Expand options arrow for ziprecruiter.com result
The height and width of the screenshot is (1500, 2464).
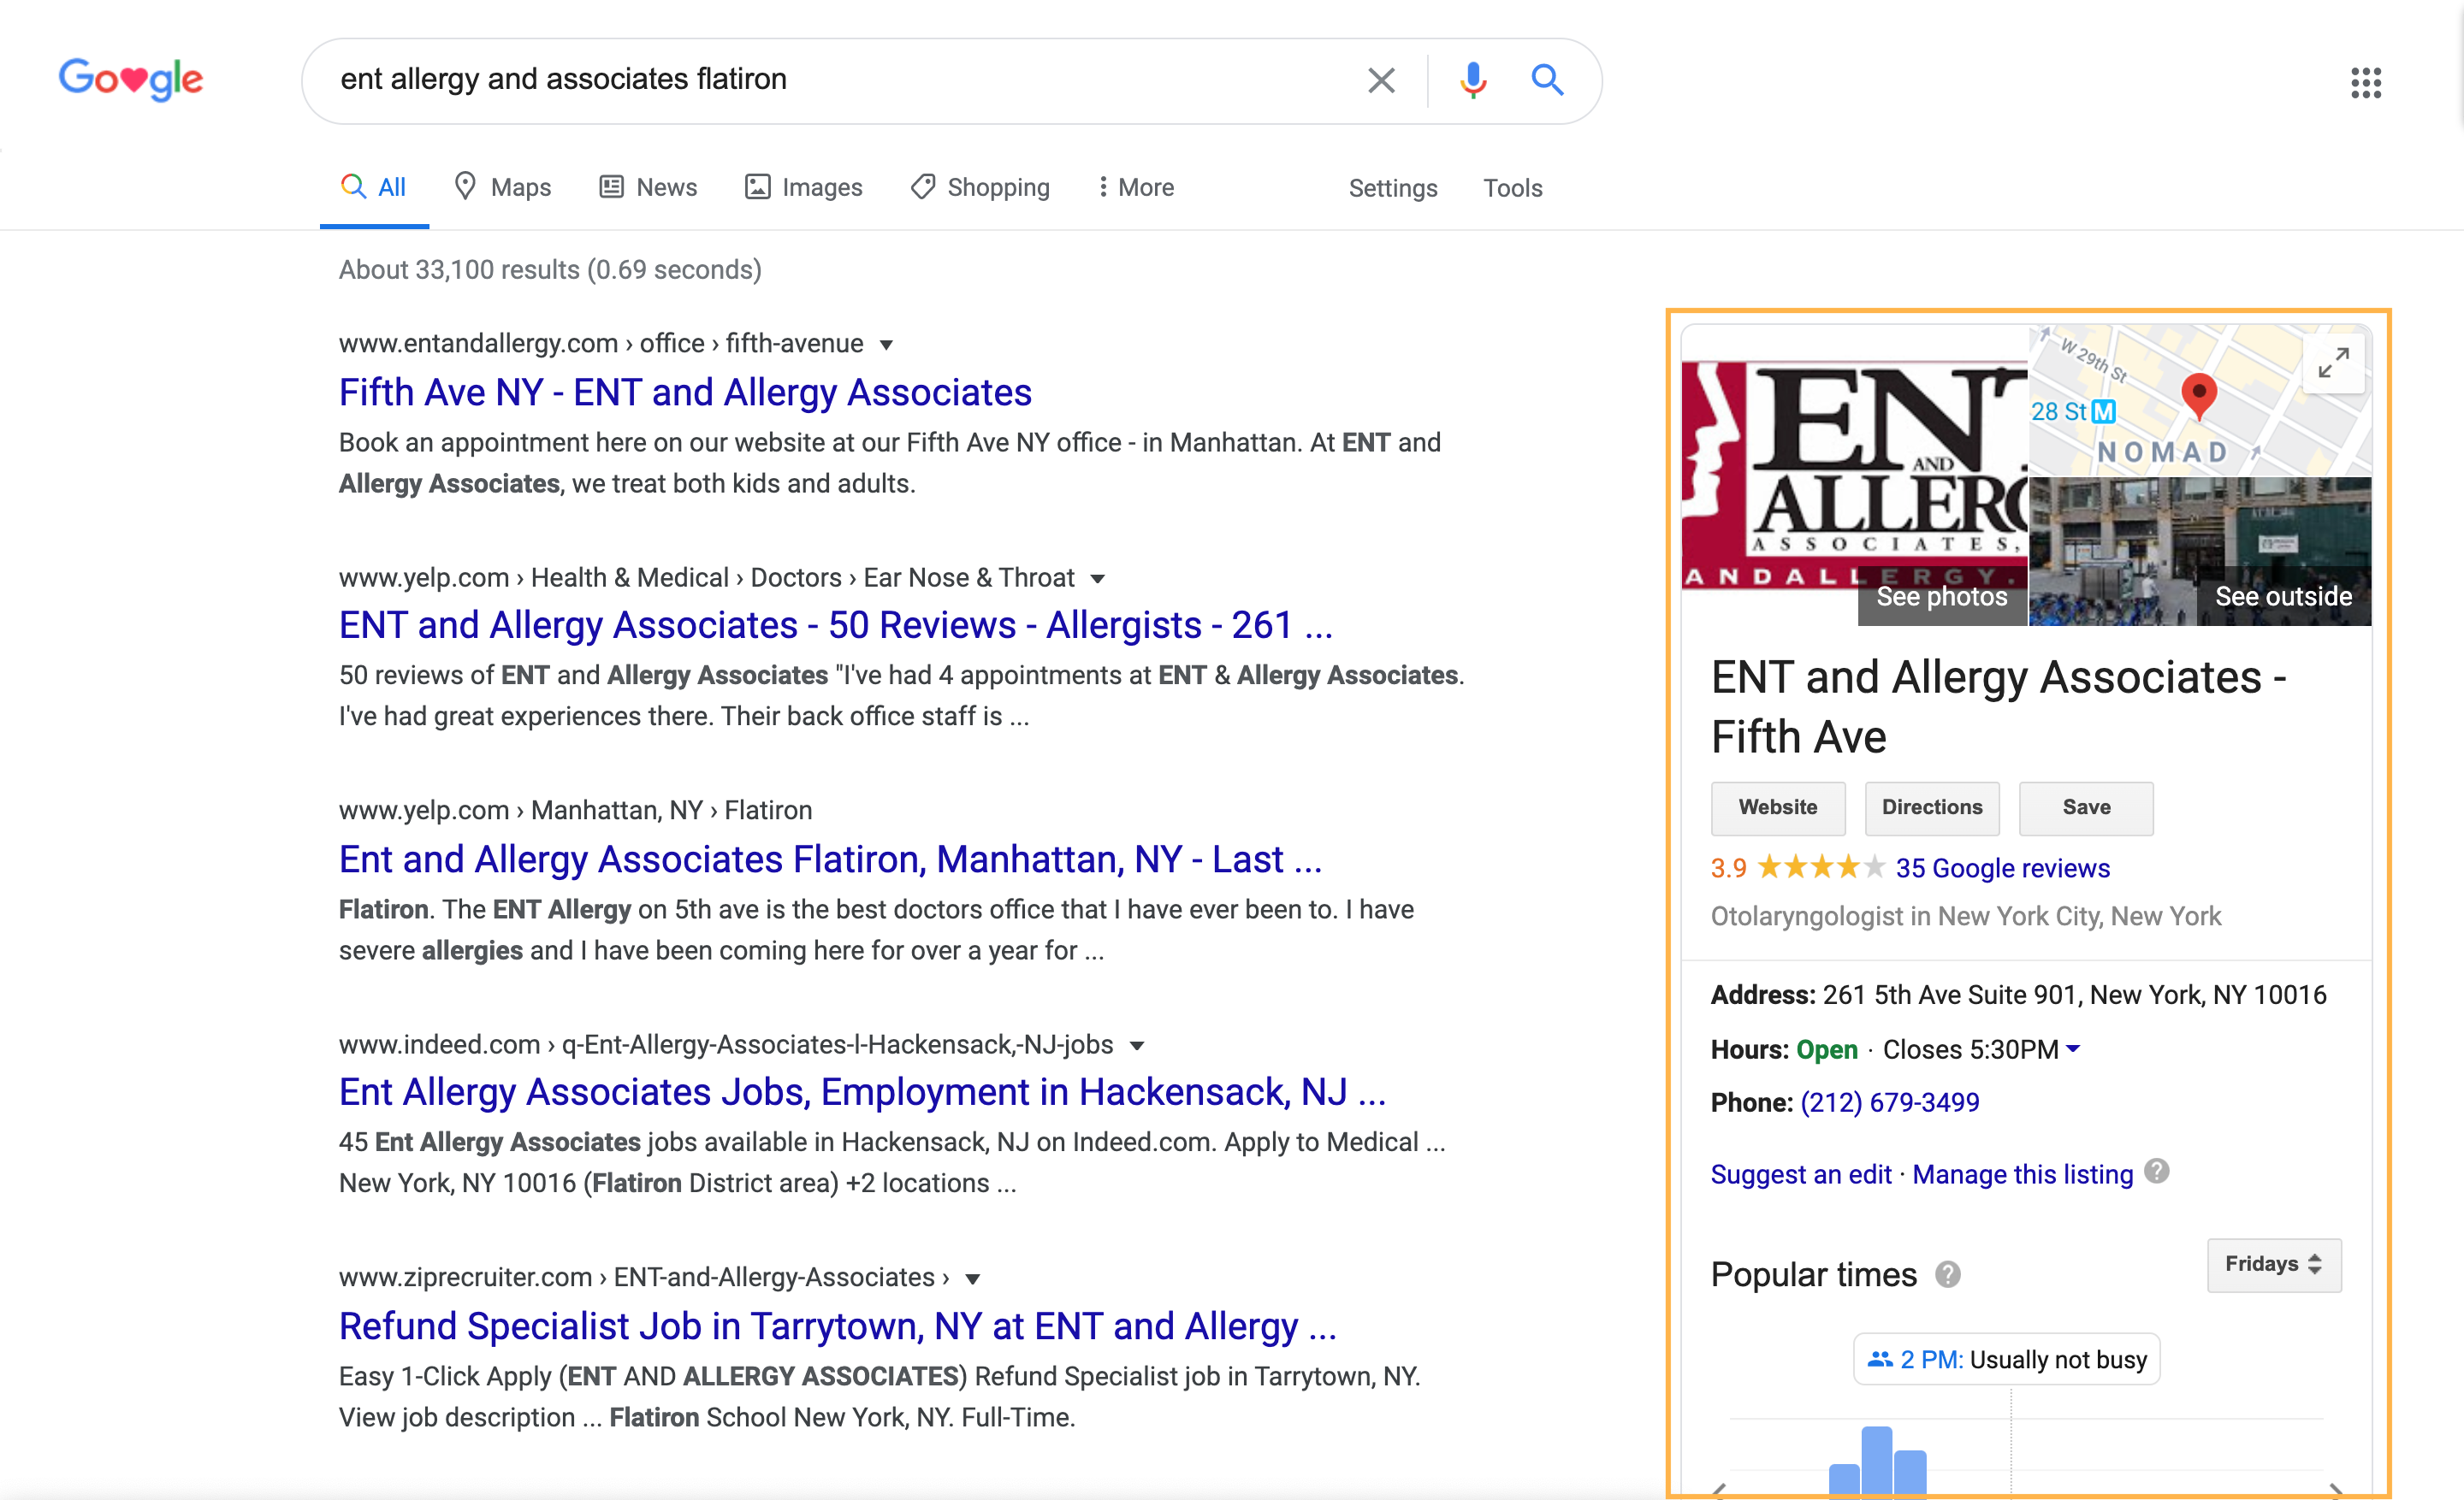[973, 1279]
